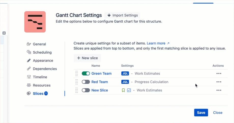
Task: Disable the Green Team slice toggle
Action: coord(86,74)
